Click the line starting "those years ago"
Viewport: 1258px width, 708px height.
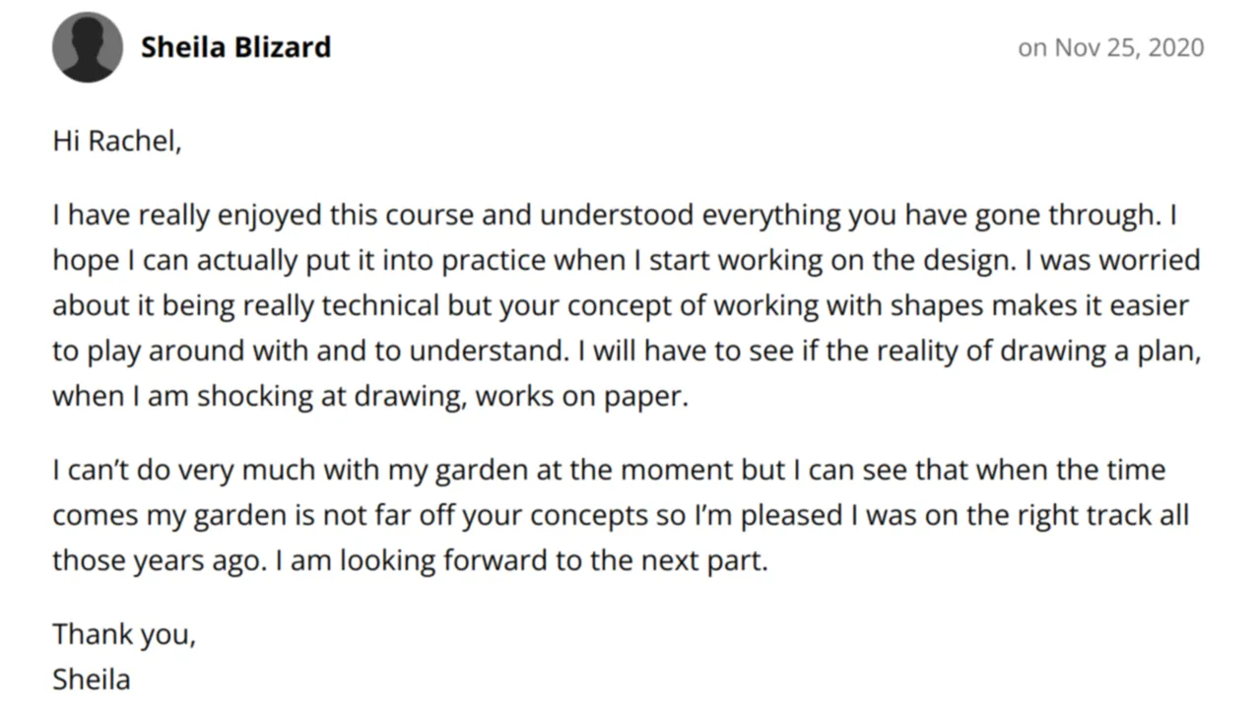[x=410, y=560]
